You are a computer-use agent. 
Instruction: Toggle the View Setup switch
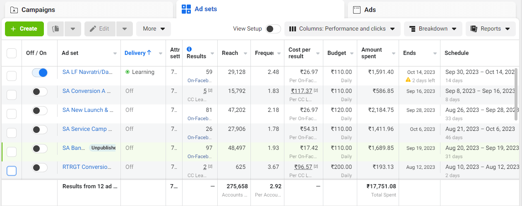click(x=273, y=29)
